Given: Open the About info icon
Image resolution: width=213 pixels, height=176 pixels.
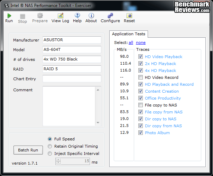Looking at the screenshot, I should [91, 16].
